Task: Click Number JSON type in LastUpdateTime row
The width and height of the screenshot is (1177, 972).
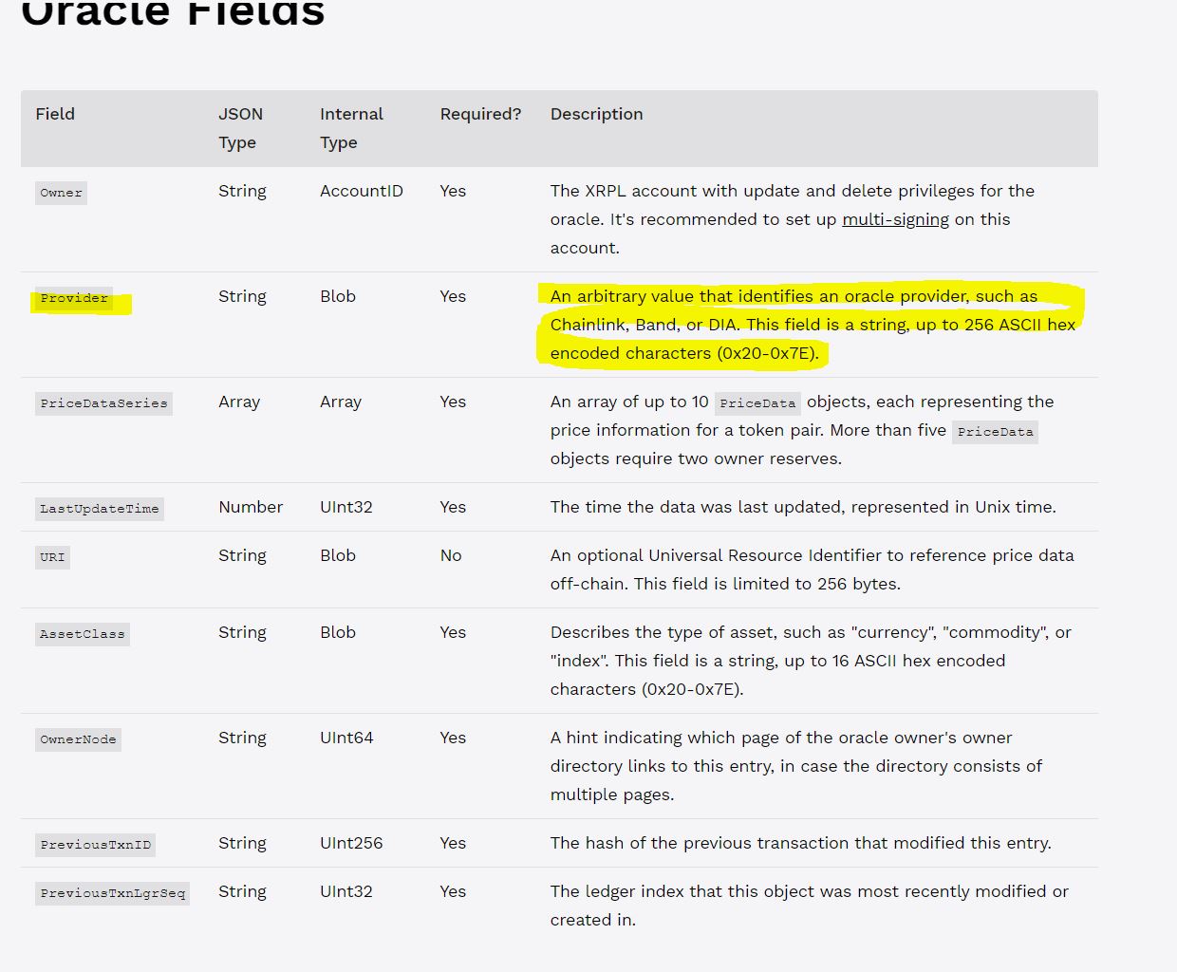Action: tap(251, 507)
